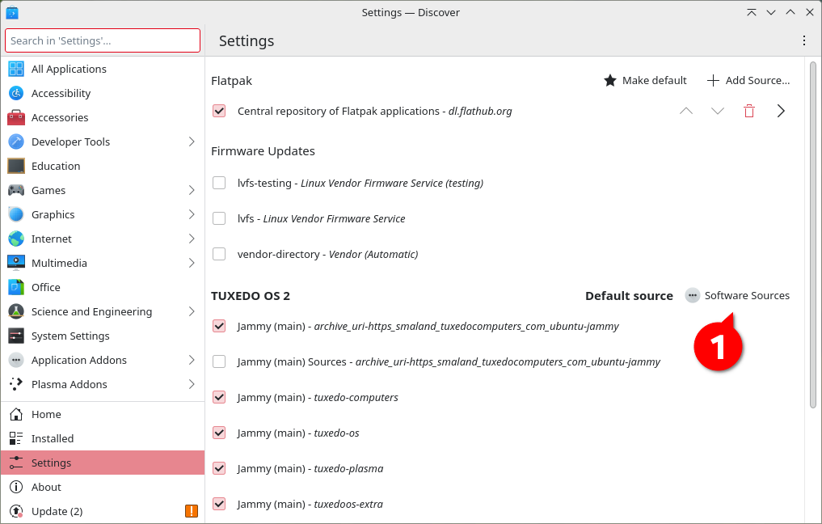The height and width of the screenshot is (524, 822).
Task: Click the About info icon
Action: tap(16, 487)
